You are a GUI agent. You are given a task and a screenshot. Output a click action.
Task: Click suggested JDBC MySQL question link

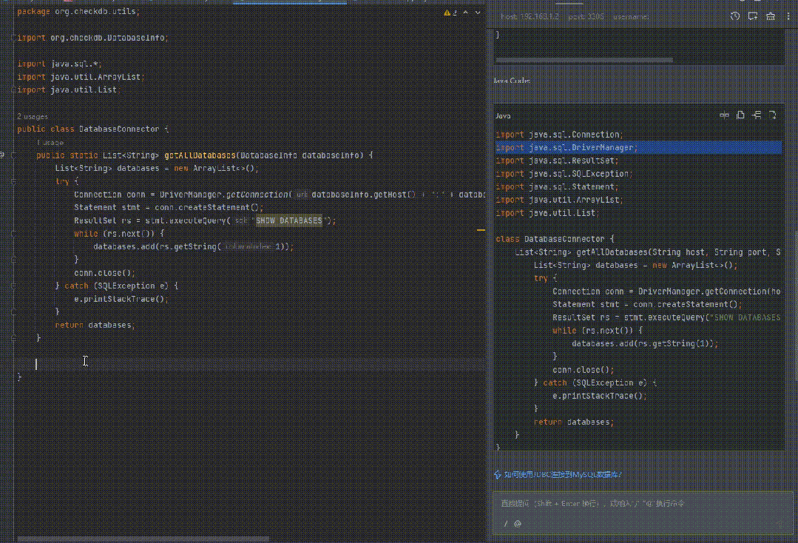click(x=563, y=474)
